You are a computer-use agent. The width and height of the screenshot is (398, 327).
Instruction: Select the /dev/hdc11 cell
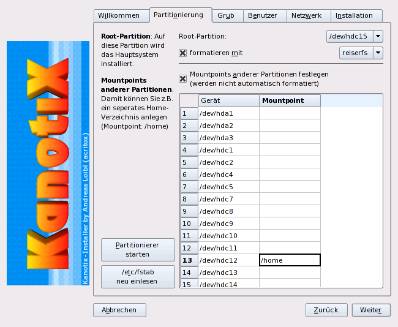click(229, 248)
